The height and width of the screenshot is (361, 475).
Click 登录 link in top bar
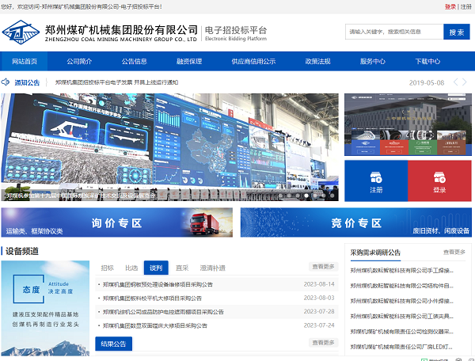[x=450, y=6]
